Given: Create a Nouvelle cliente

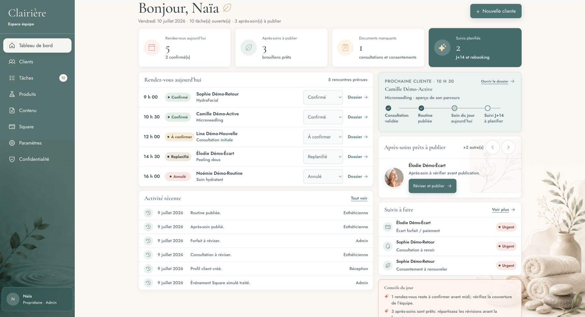Looking at the screenshot, I should [496, 11].
